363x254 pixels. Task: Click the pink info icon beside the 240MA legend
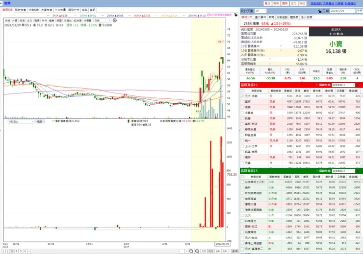(x=208, y=15)
